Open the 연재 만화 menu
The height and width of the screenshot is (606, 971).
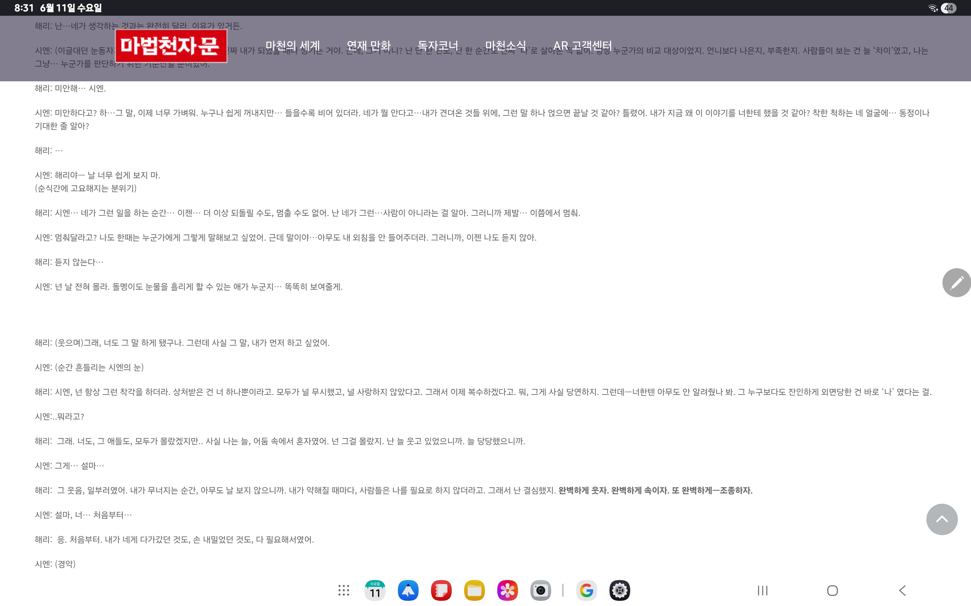(368, 46)
